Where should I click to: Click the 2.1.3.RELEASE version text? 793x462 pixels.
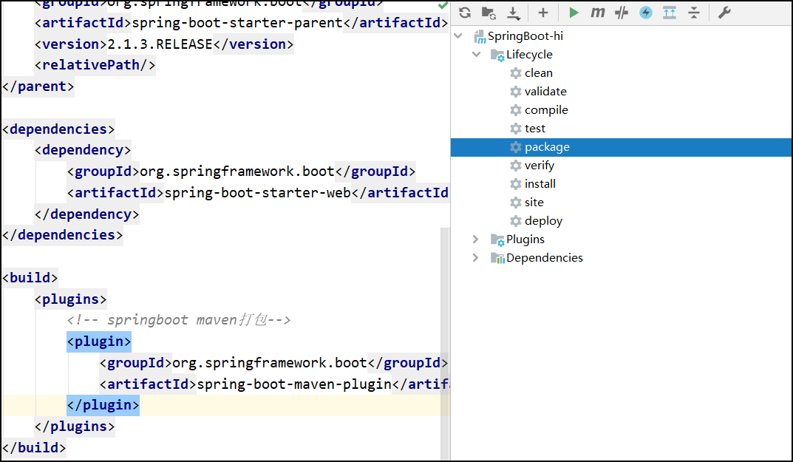[160, 44]
